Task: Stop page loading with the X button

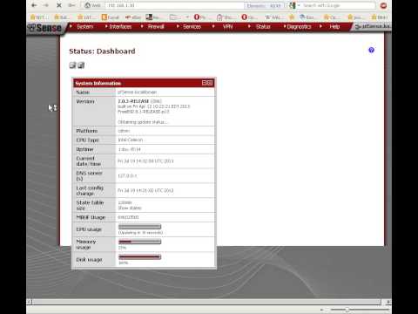Action: click(59, 5)
